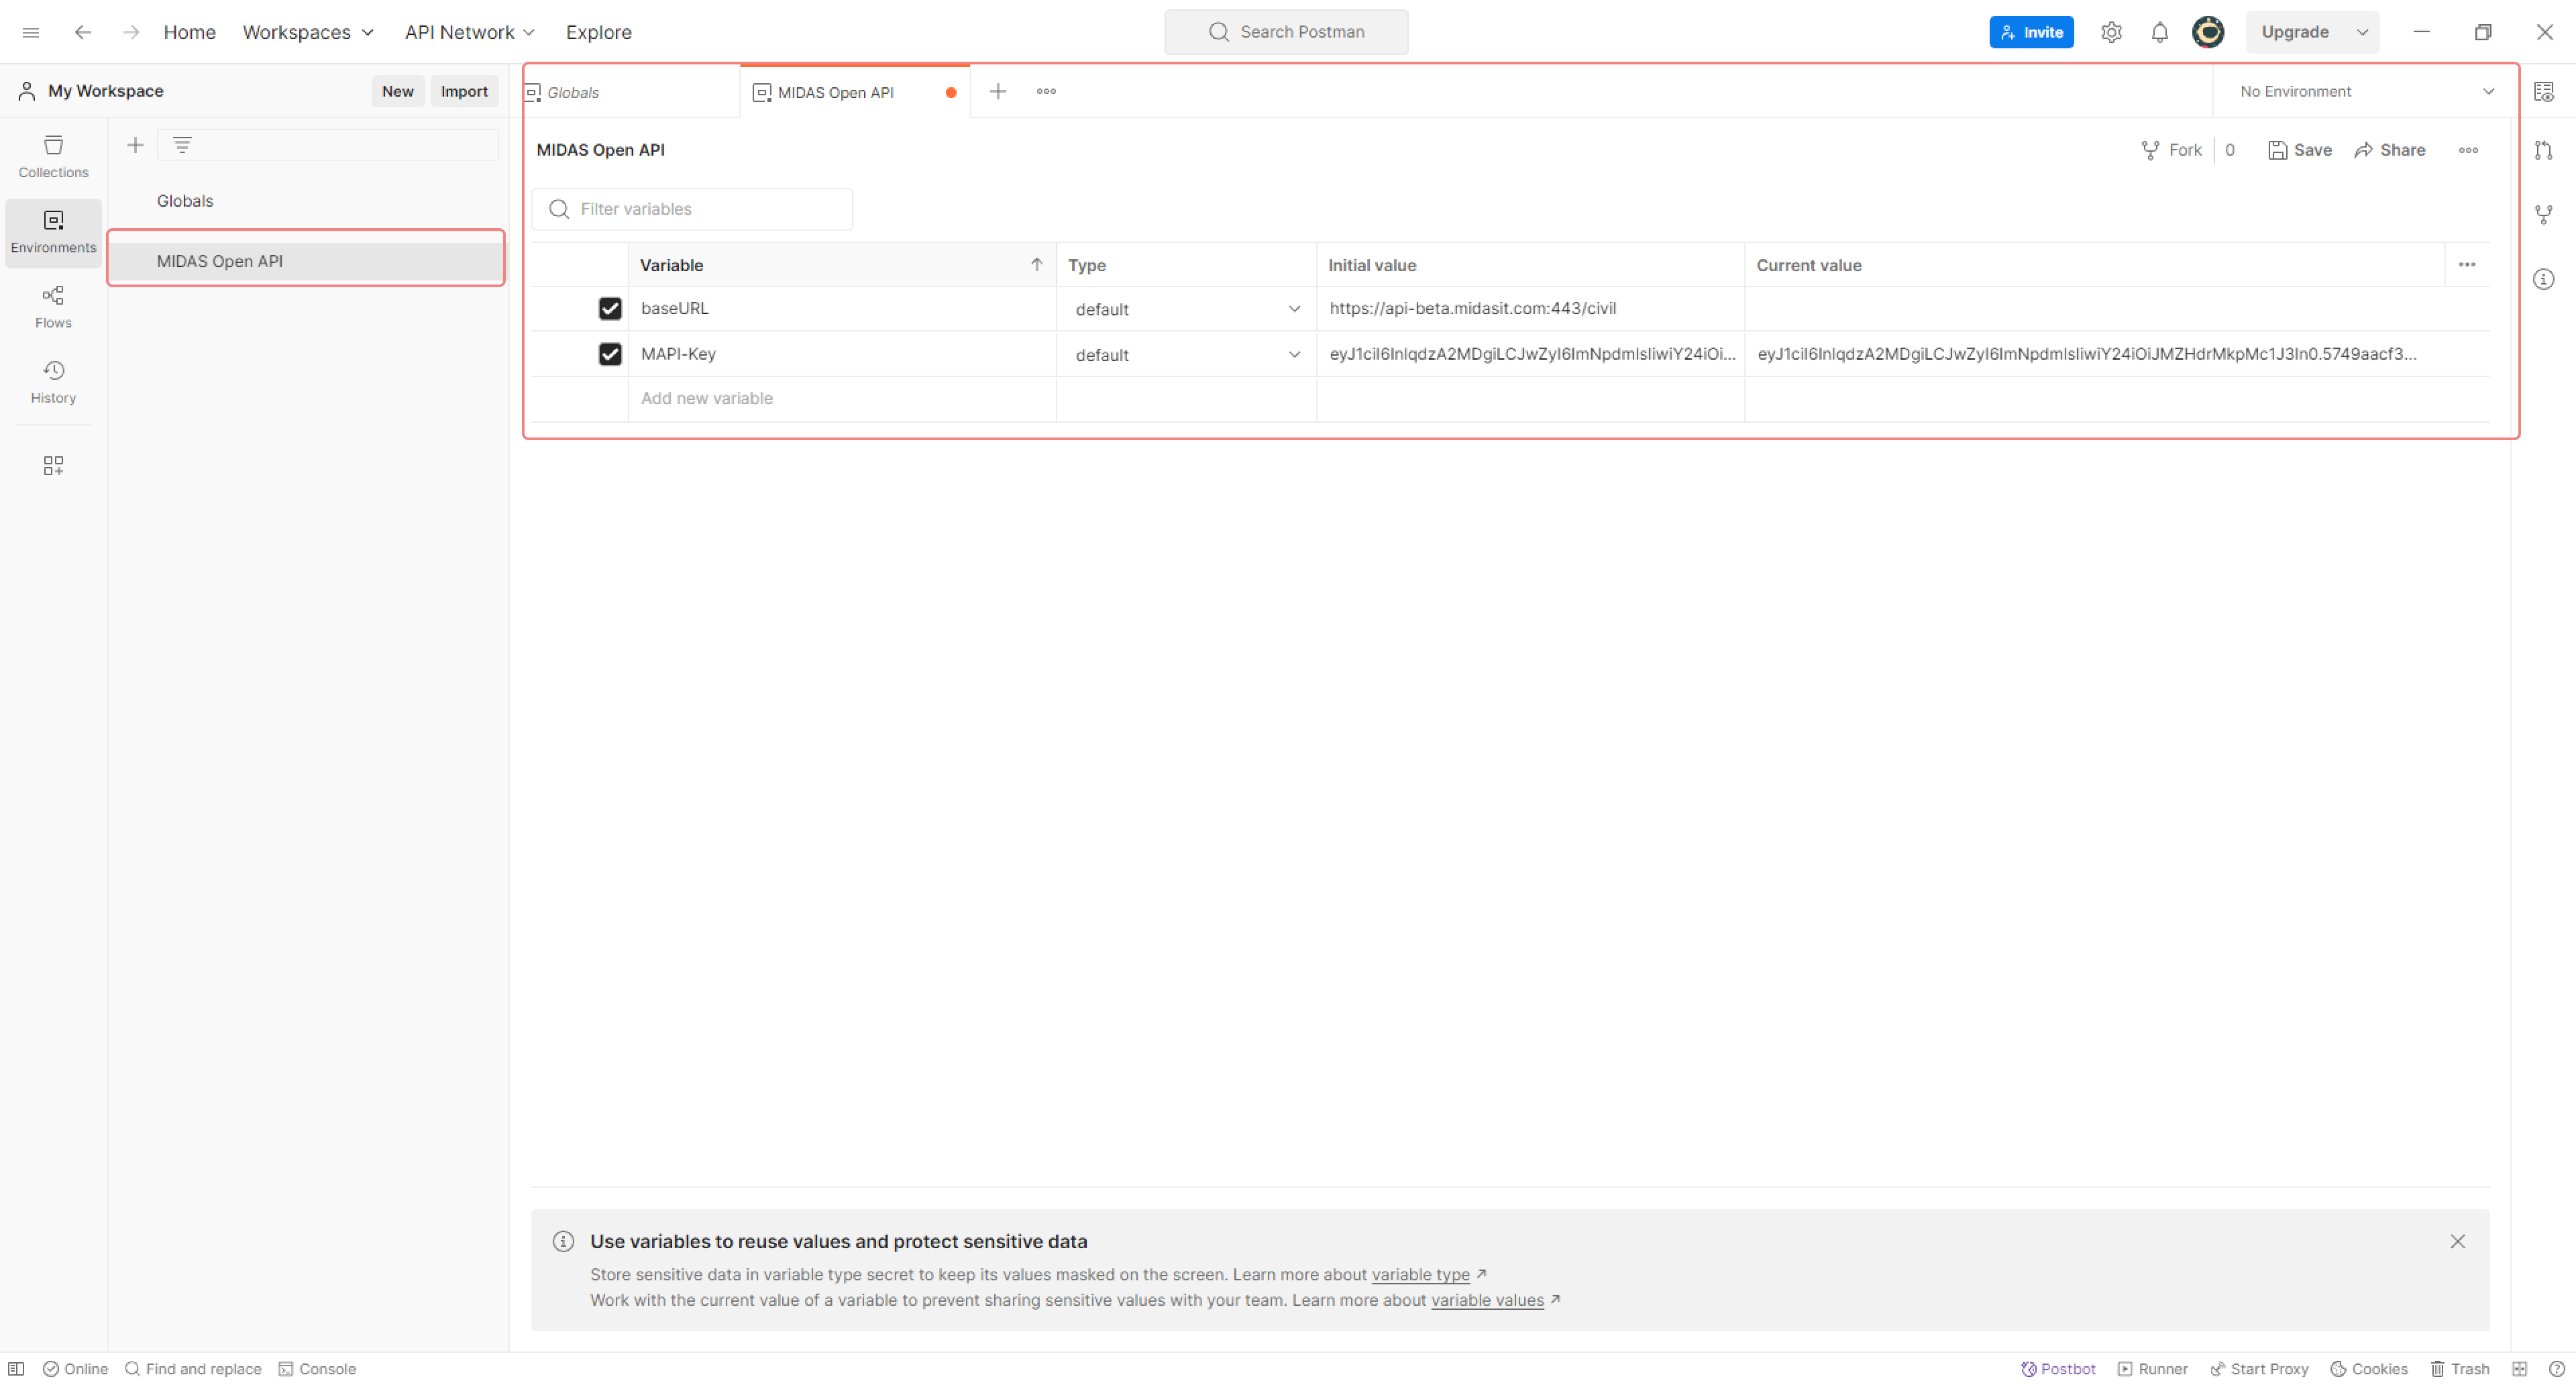
Task: Open the Environments sidebar section
Action: pos(53,232)
